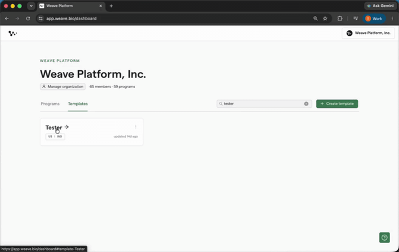Viewport: 399px width, 252px height.
Task: Open the Tester template title
Action: coord(54,127)
